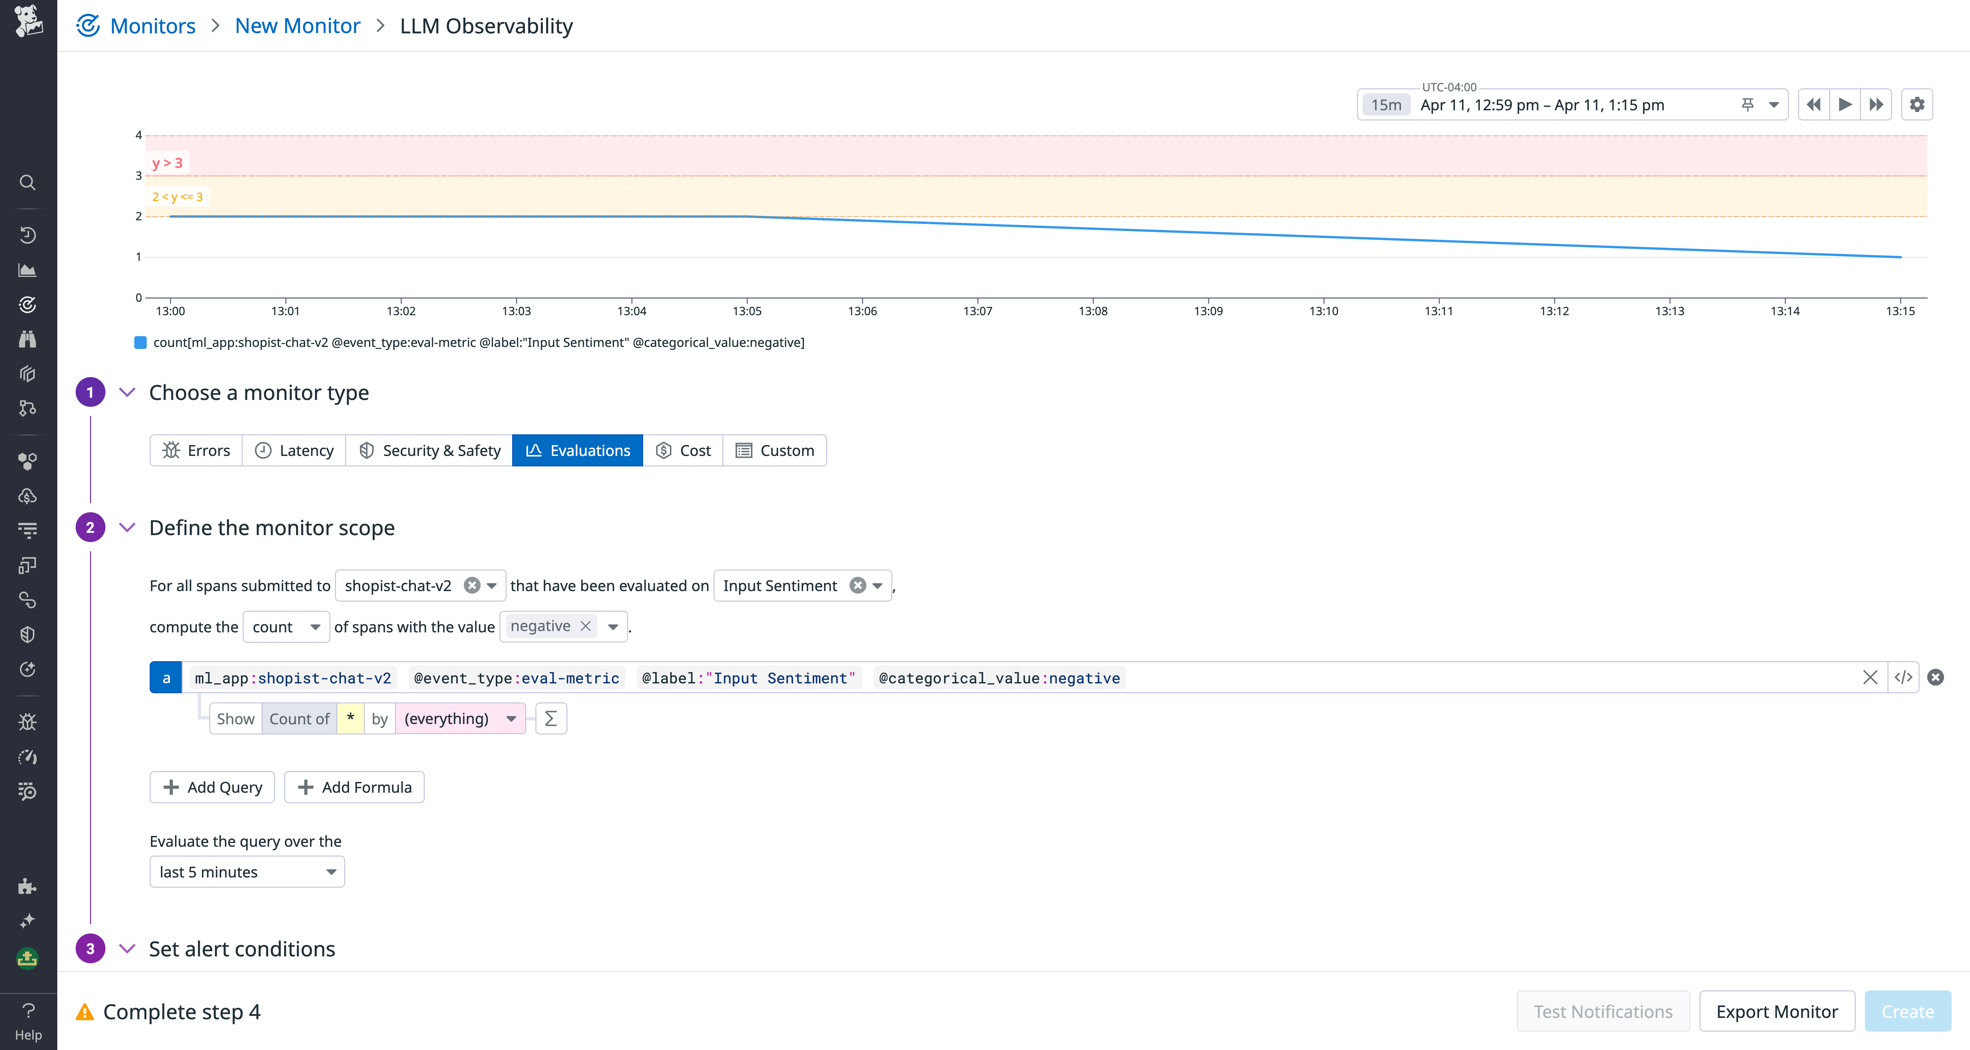Click the Add Query button
This screenshot has height=1050, width=1970.
[212, 787]
